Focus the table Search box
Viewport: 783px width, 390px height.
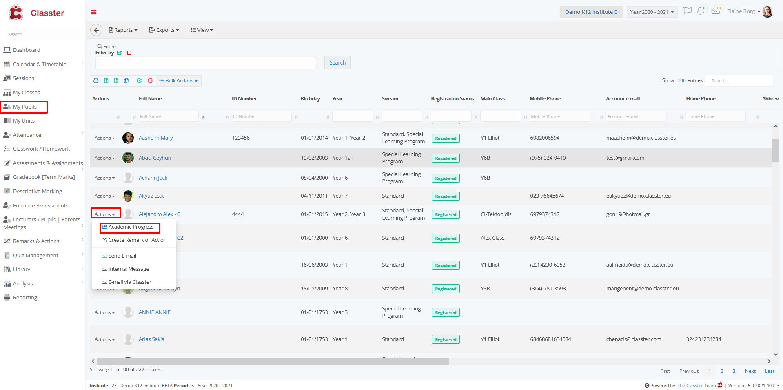pos(739,81)
